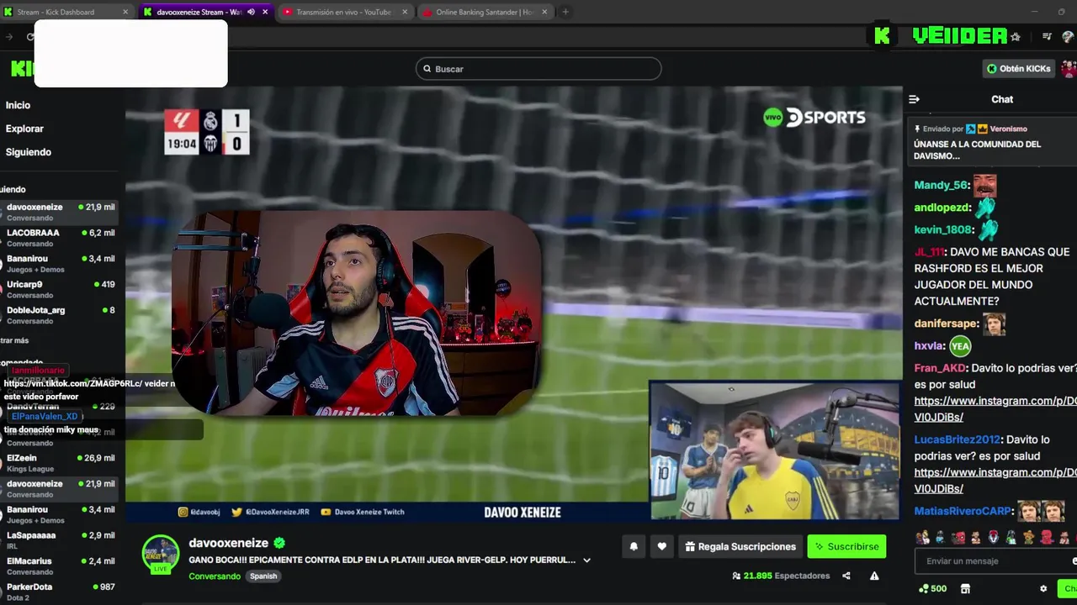The width and height of the screenshot is (1077, 605).
Task: Go to Inicio in sidebar
Action: (x=18, y=105)
